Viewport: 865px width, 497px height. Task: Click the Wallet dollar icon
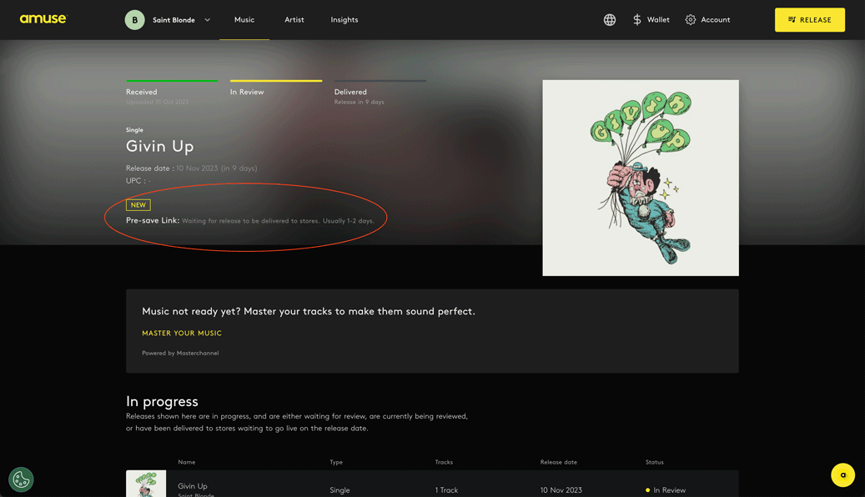pos(637,20)
